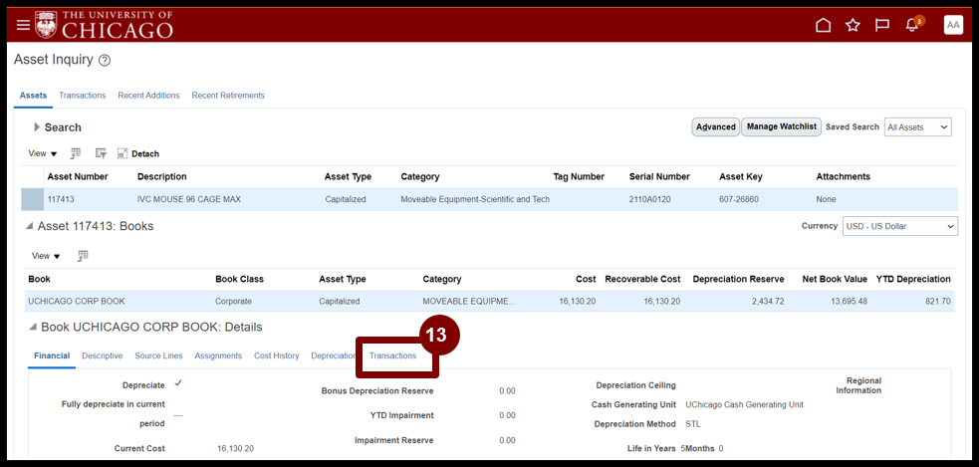This screenshot has height=467, width=979.
Task: Open the Assignments tab
Action: [x=218, y=355]
